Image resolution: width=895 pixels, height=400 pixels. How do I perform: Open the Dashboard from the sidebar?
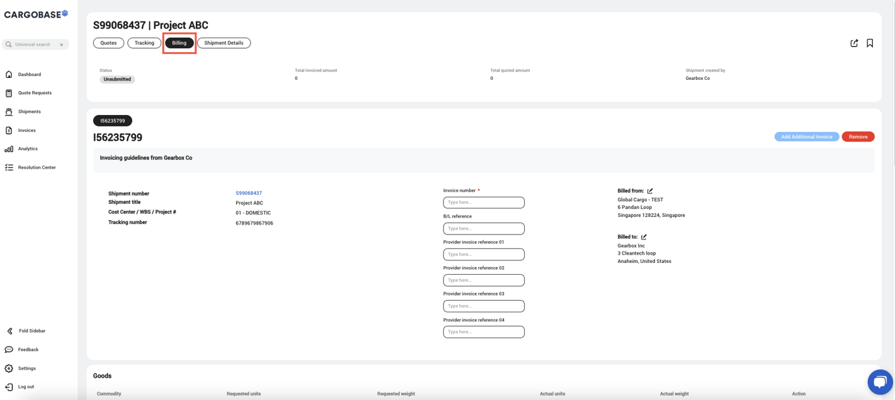coord(29,74)
